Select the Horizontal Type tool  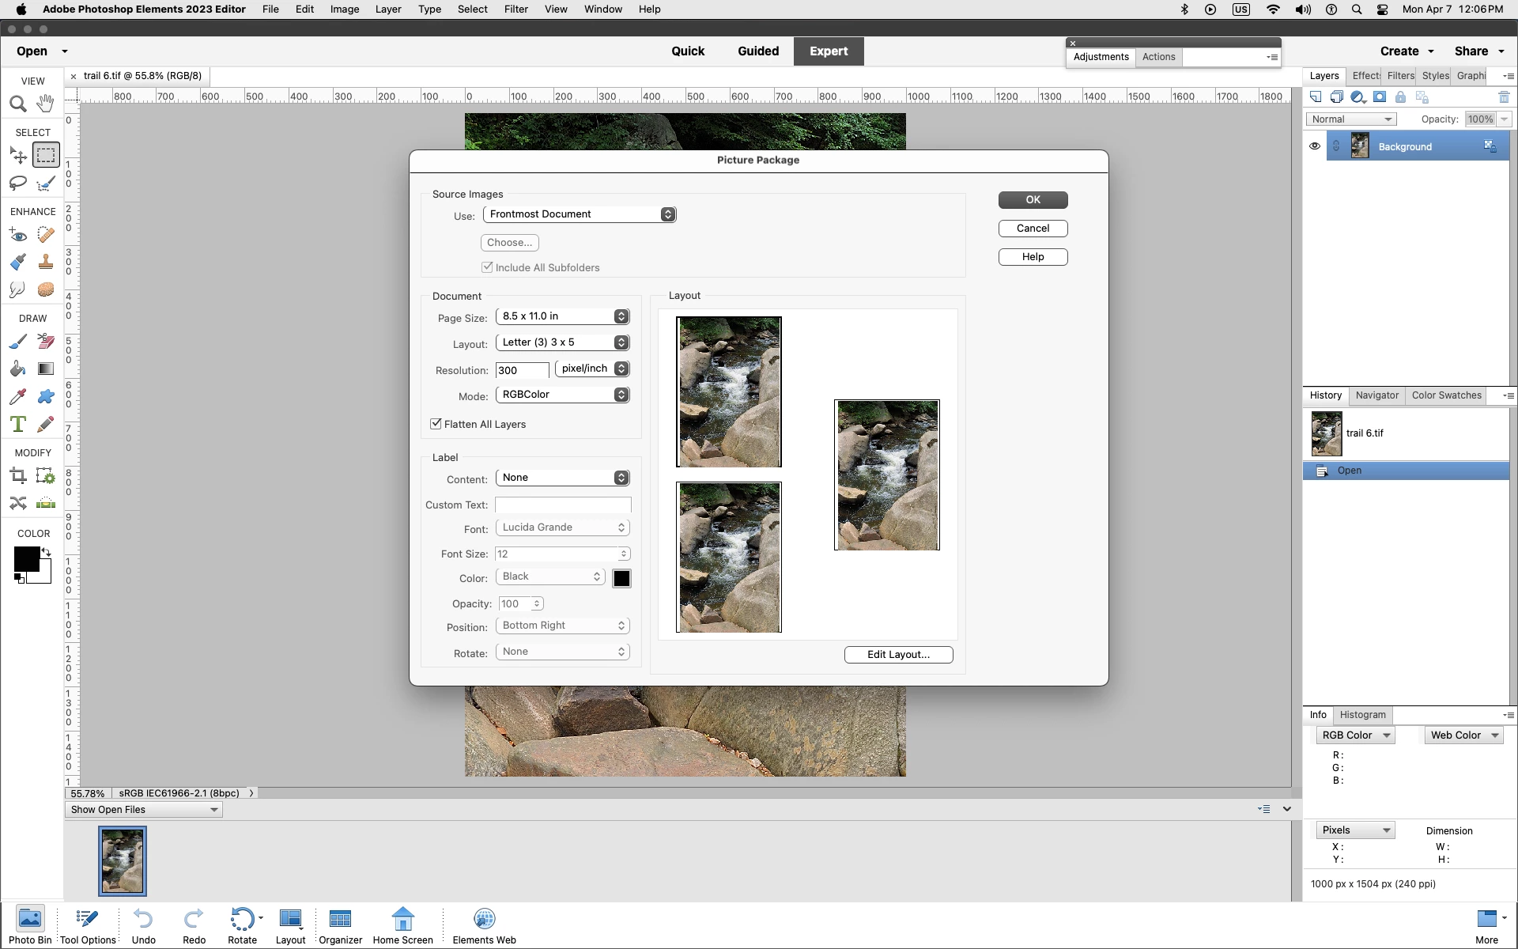pos(18,424)
